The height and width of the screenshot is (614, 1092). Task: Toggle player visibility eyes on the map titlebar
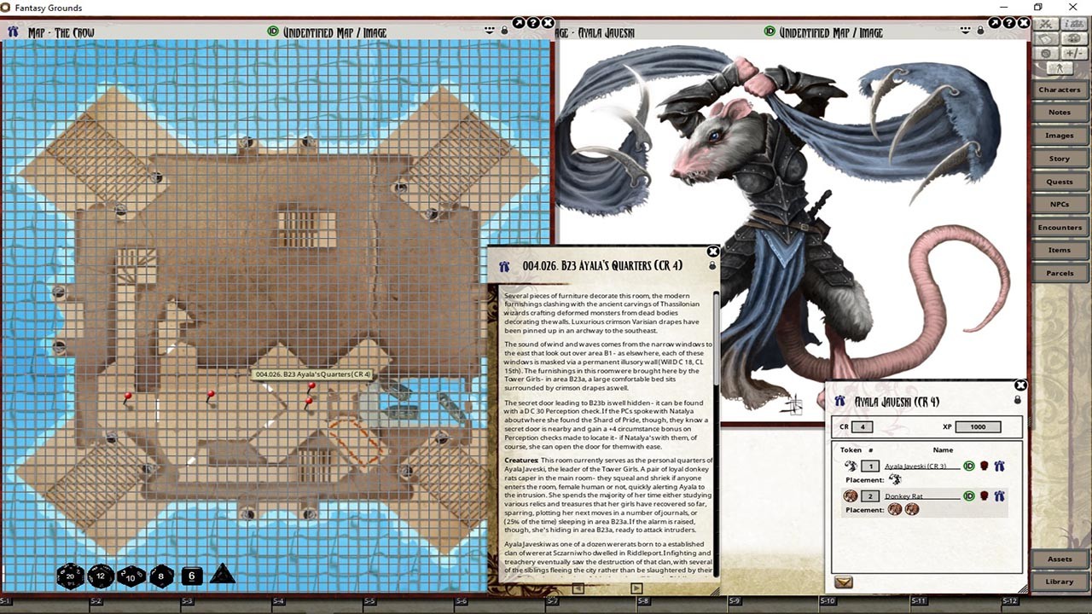[x=489, y=28]
